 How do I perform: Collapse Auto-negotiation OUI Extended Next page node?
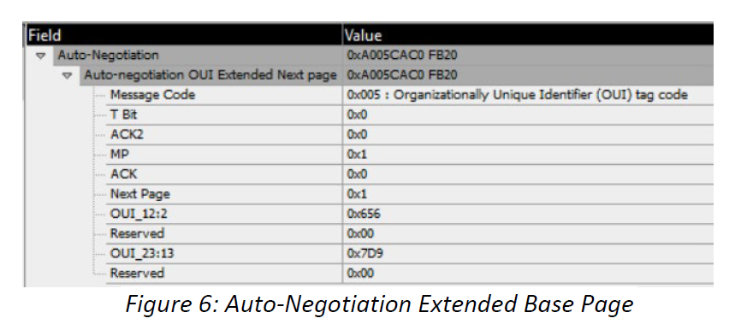tap(68, 76)
